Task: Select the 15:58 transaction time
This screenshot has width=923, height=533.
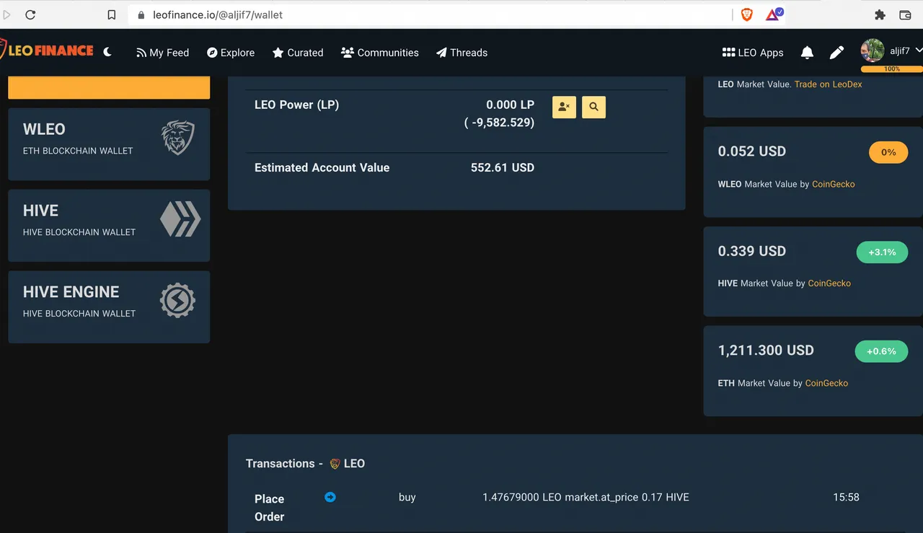Action: point(846,497)
